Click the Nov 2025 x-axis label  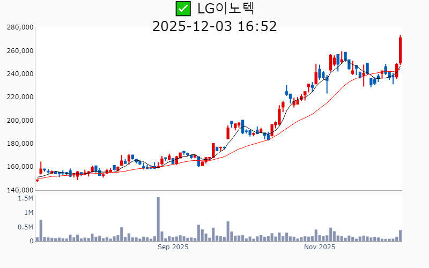click(319, 247)
